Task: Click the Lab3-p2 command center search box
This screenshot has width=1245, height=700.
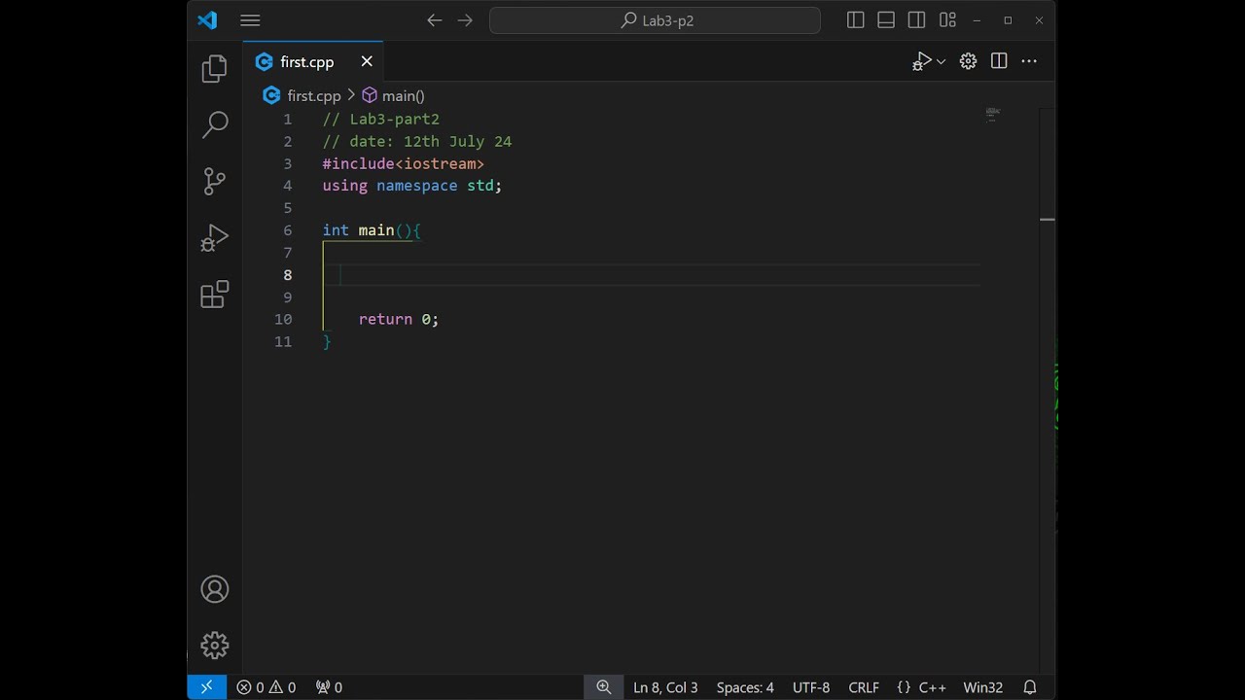Action: (x=655, y=20)
